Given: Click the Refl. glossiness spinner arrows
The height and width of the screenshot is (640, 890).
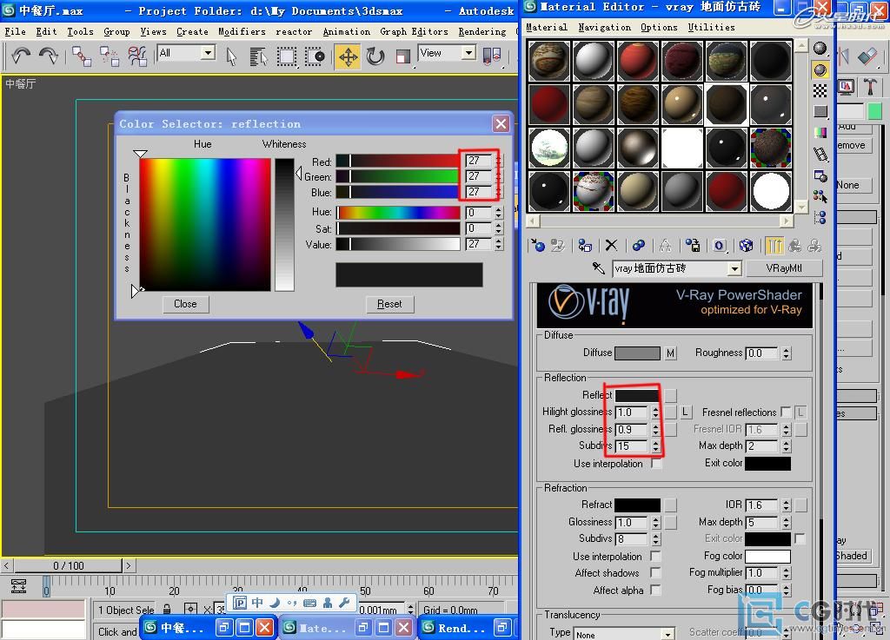Looking at the screenshot, I should coord(655,430).
